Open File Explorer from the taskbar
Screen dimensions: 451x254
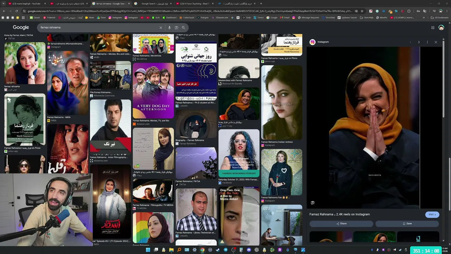tap(171, 250)
